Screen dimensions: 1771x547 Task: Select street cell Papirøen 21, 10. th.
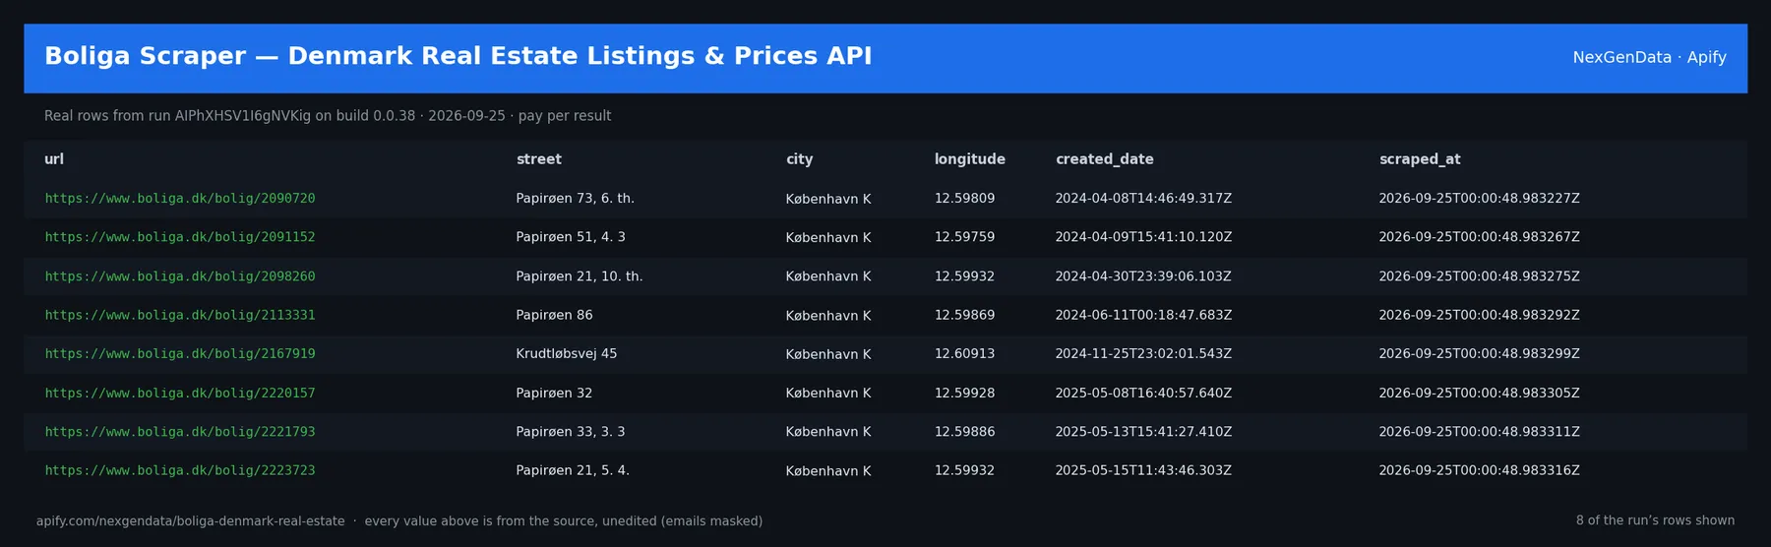pyautogui.click(x=580, y=276)
